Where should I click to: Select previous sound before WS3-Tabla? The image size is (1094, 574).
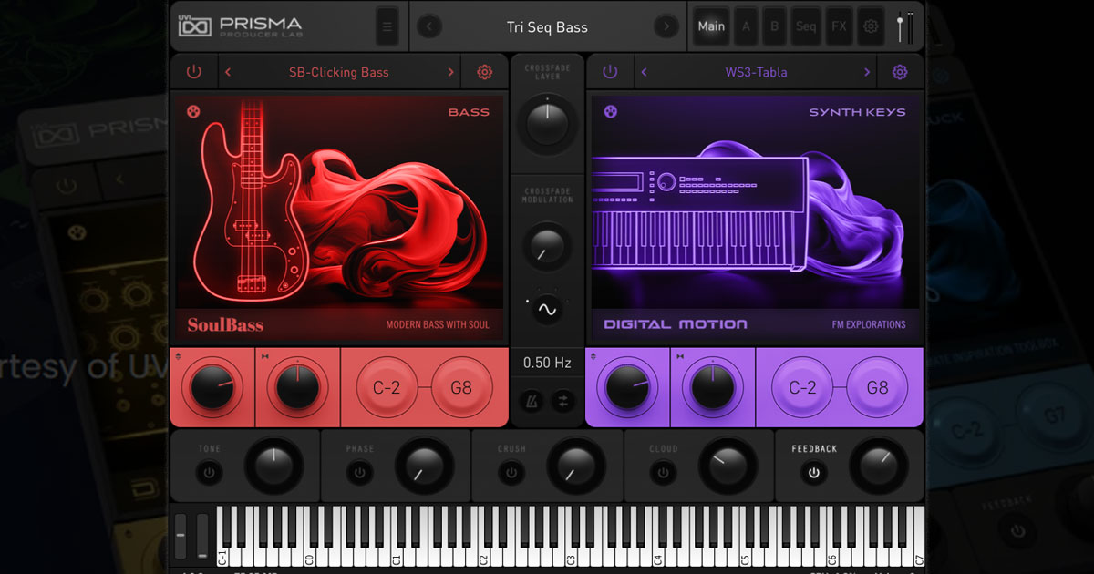pos(645,72)
